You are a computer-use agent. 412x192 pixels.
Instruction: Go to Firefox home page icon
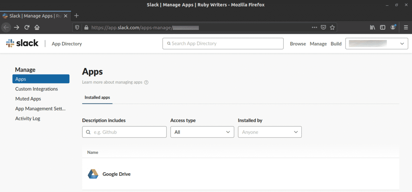pos(37,27)
